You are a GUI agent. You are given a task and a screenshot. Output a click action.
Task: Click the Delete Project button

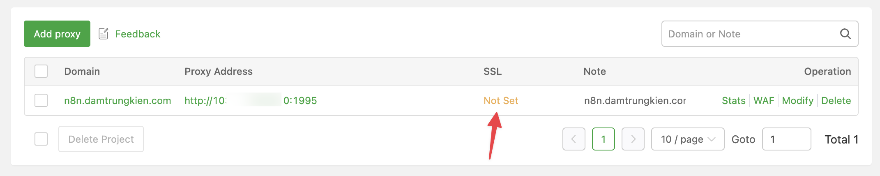pyautogui.click(x=101, y=139)
